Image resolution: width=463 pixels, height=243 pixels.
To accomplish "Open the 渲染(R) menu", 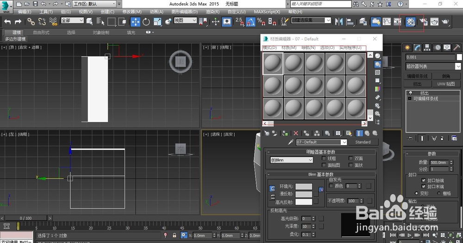I will click(x=213, y=12).
